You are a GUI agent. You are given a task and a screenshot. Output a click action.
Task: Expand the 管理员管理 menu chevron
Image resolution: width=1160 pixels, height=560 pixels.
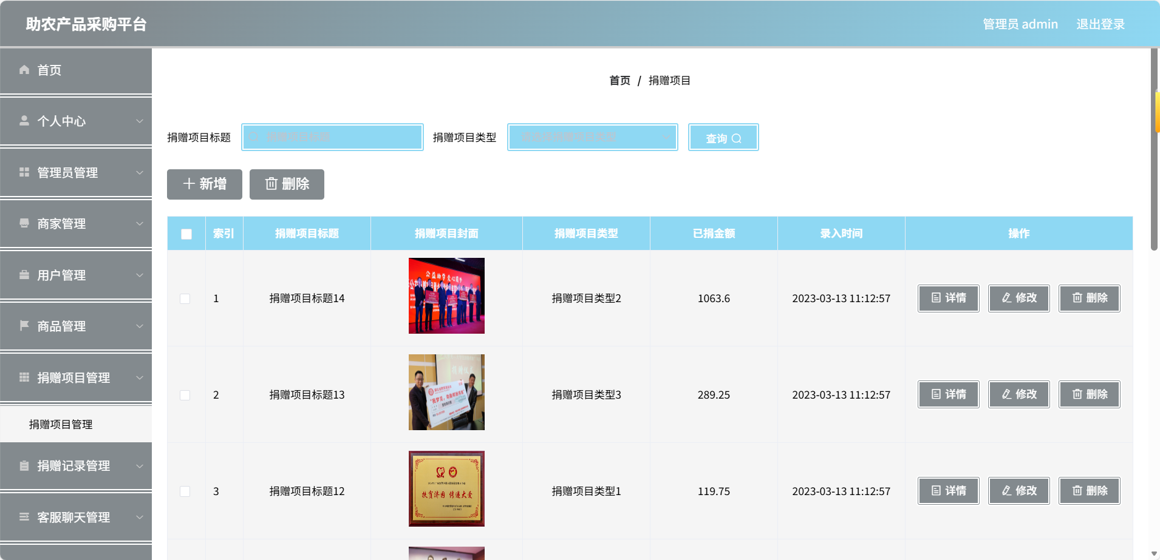click(x=140, y=172)
